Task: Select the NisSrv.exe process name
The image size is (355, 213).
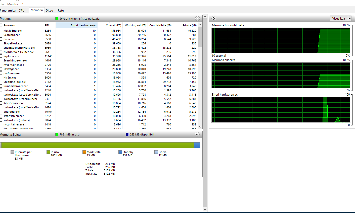Action: coord(10,78)
